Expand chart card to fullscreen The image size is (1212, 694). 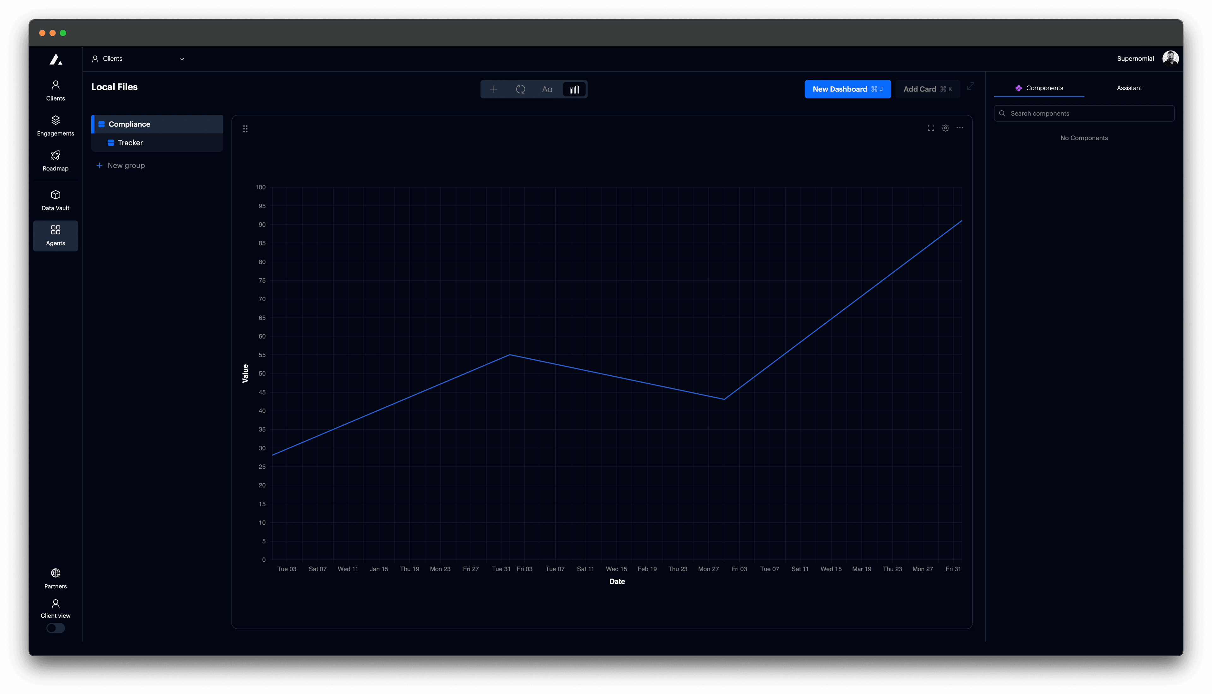(x=931, y=128)
